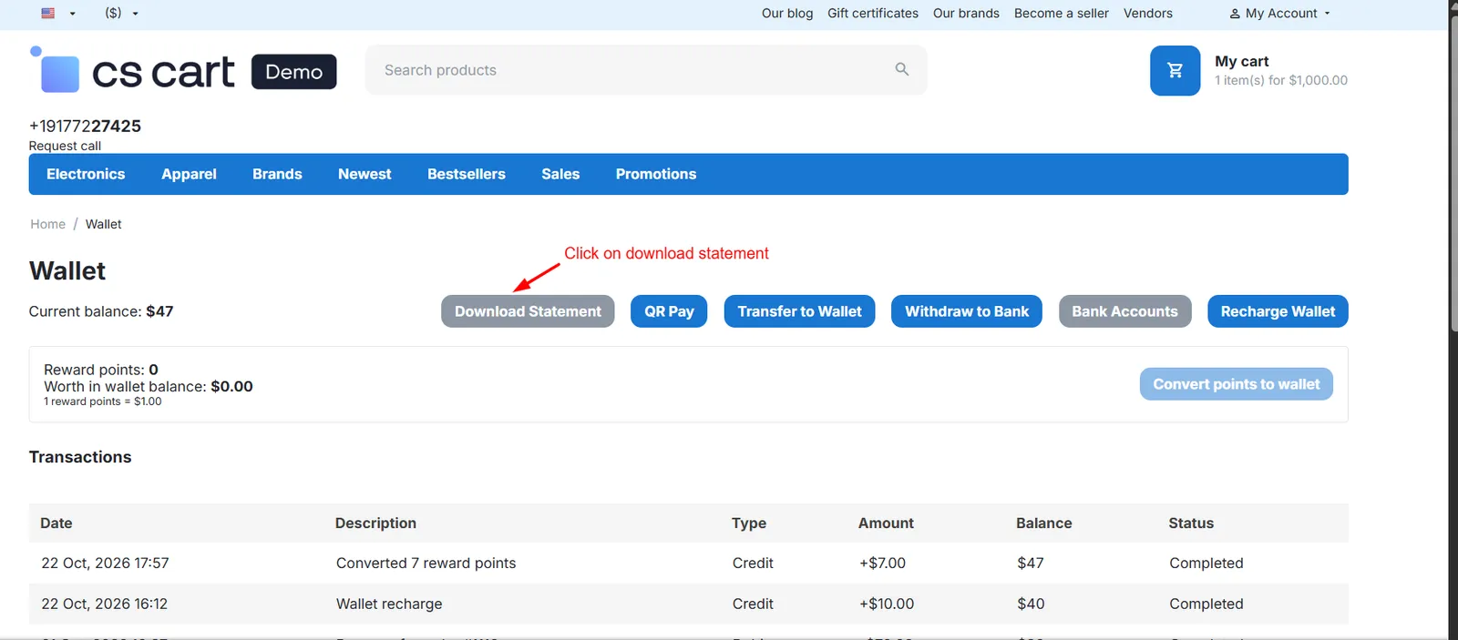
Task: Click the US flag language icon
Action: coord(48,14)
